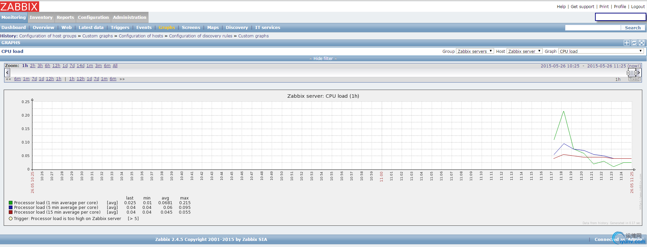Viewport: 647px width, 247px height.
Task: Click left arrow of the time scrollbar
Action: pos(7,72)
